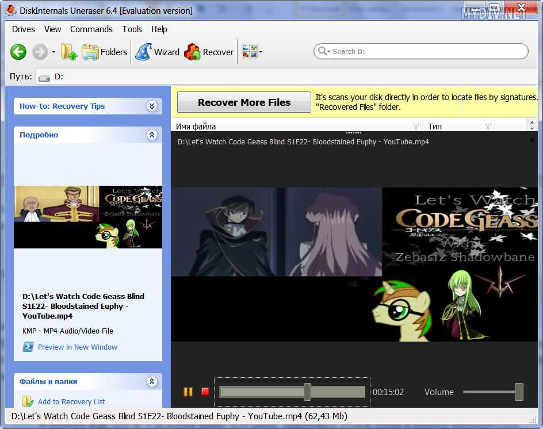
Task: Open the Commands menu
Action: (91, 29)
